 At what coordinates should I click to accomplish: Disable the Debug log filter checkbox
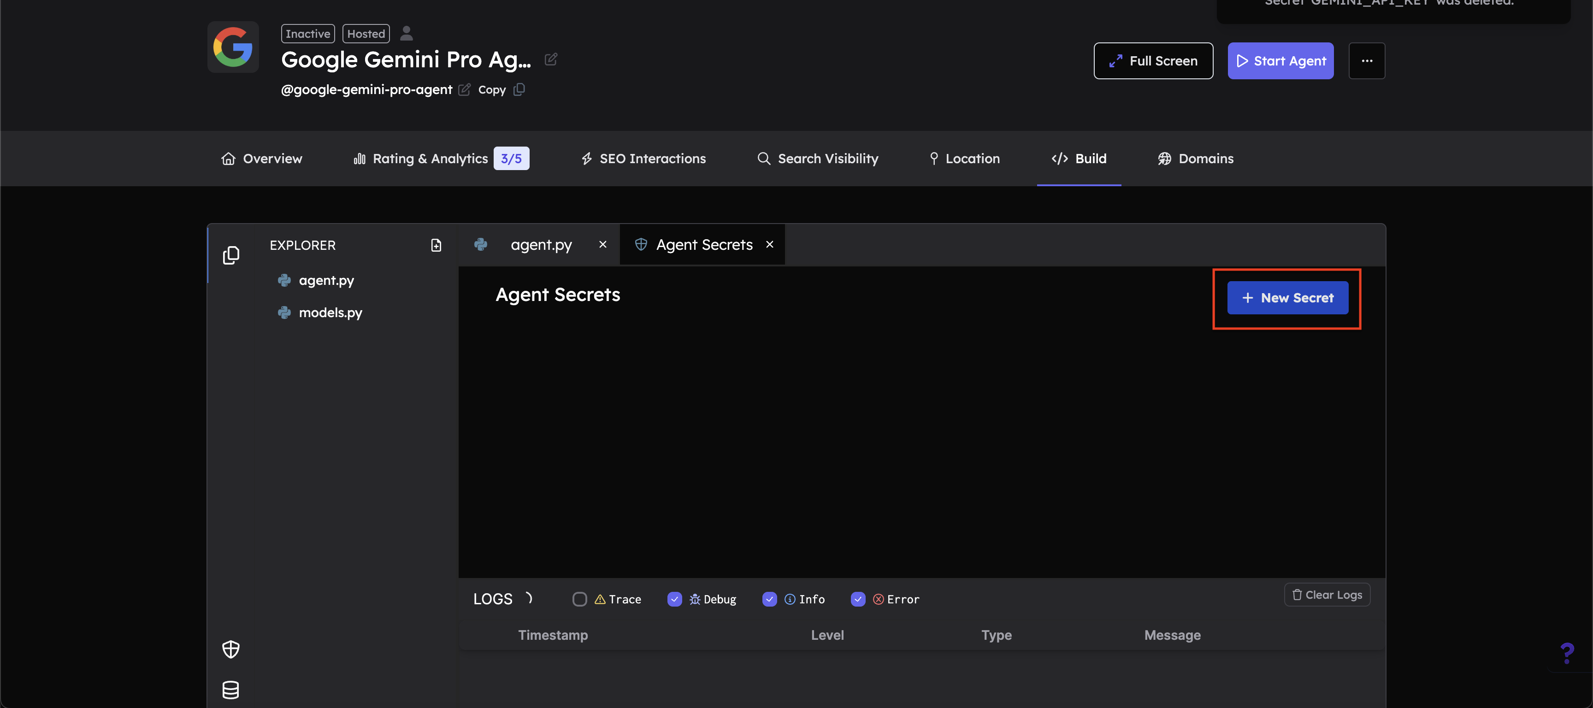[675, 599]
